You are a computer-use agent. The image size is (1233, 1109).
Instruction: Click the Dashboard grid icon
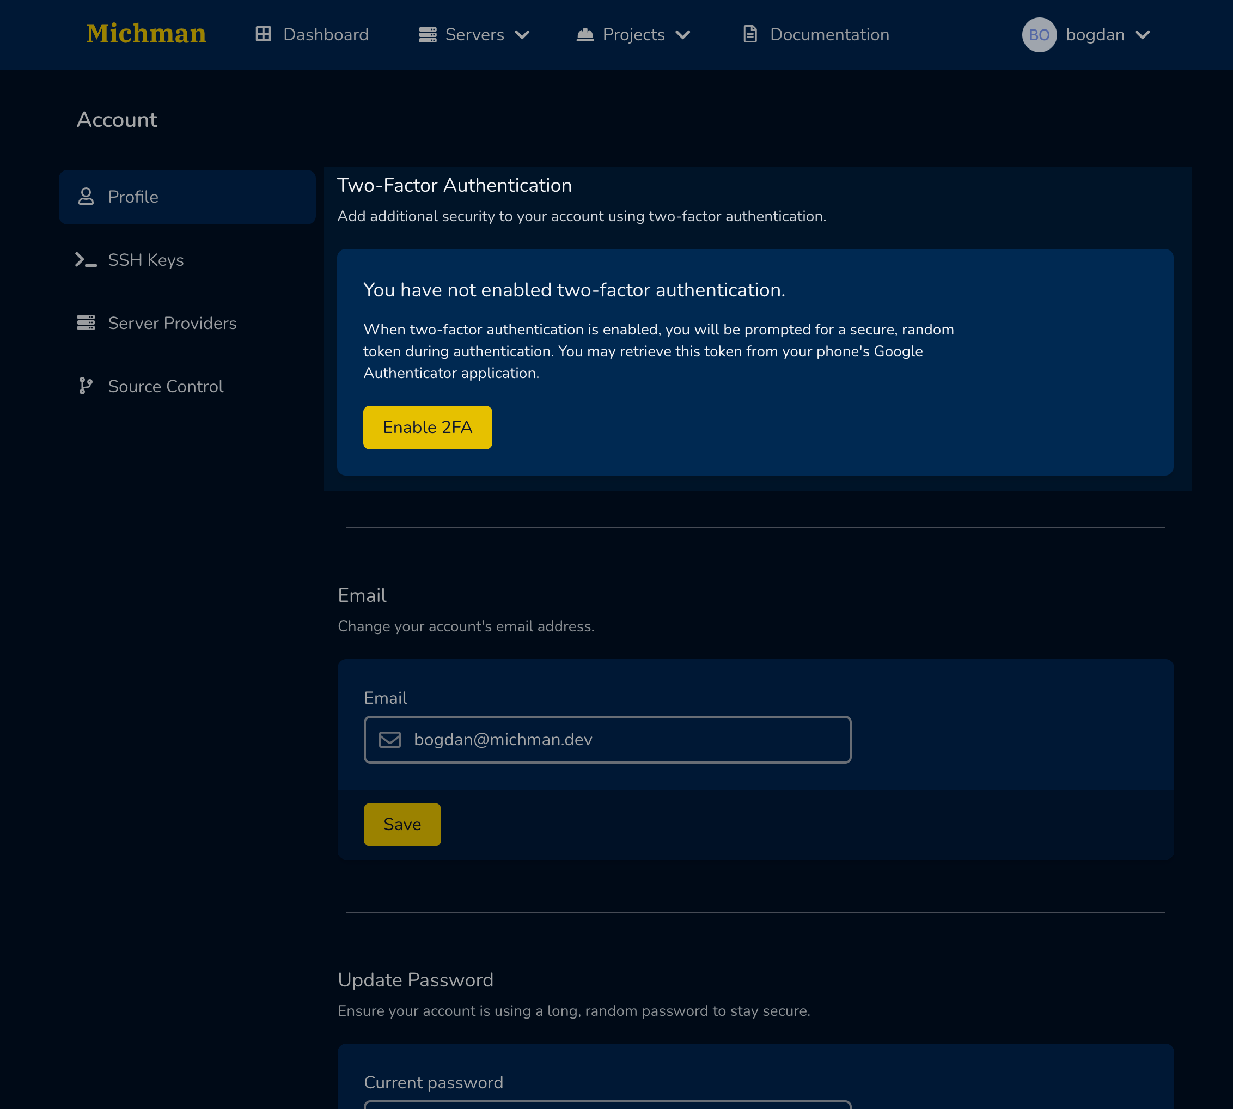click(x=263, y=34)
